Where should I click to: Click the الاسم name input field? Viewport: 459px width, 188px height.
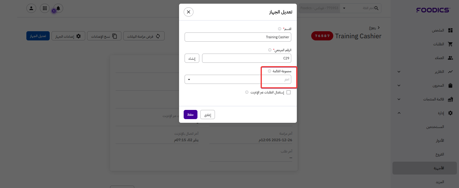click(x=238, y=37)
